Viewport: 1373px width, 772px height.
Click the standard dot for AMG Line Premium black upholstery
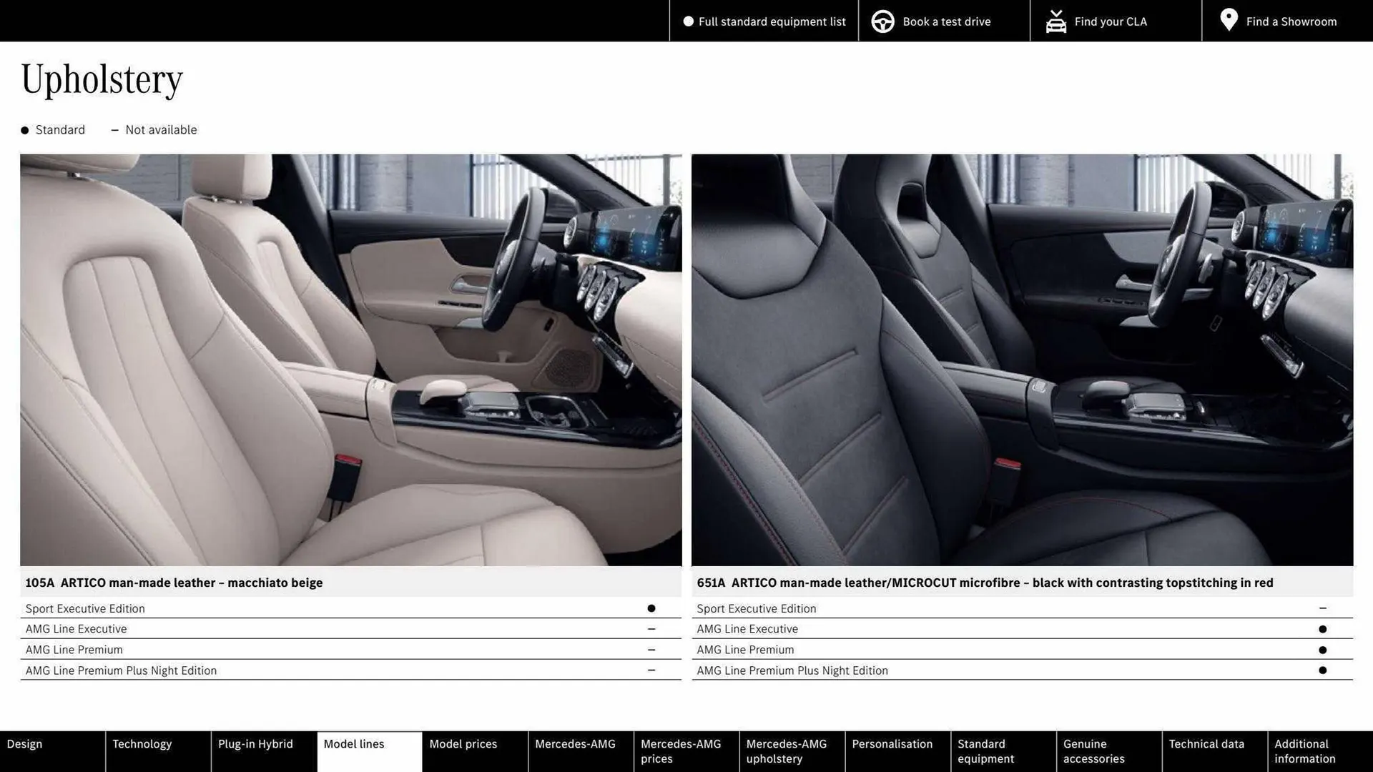1323,649
